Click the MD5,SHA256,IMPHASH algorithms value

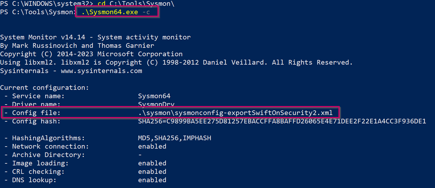[x=175, y=138]
